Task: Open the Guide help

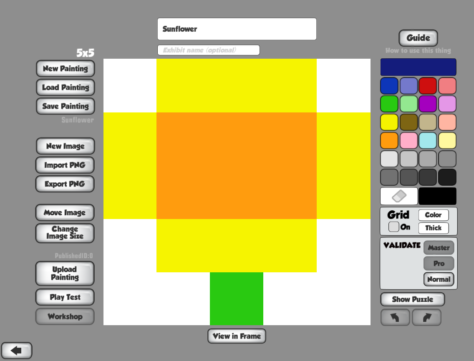Action: coord(418,38)
